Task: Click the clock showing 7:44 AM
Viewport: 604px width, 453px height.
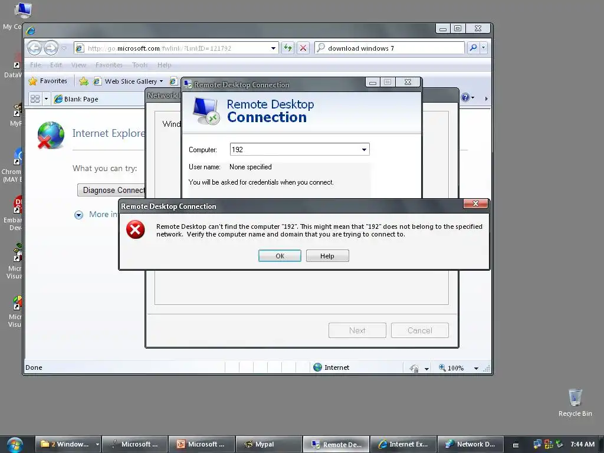Action: 582,444
